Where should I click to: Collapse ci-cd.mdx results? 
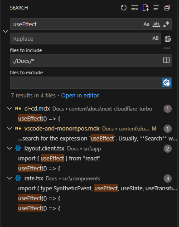(x=10, y=109)
